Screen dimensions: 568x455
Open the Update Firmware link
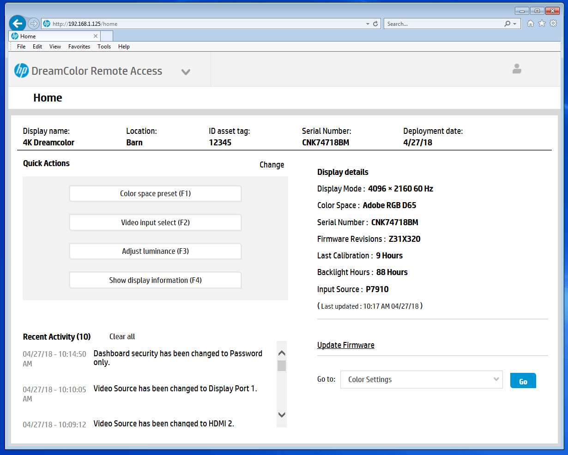[x=346, y=345]
